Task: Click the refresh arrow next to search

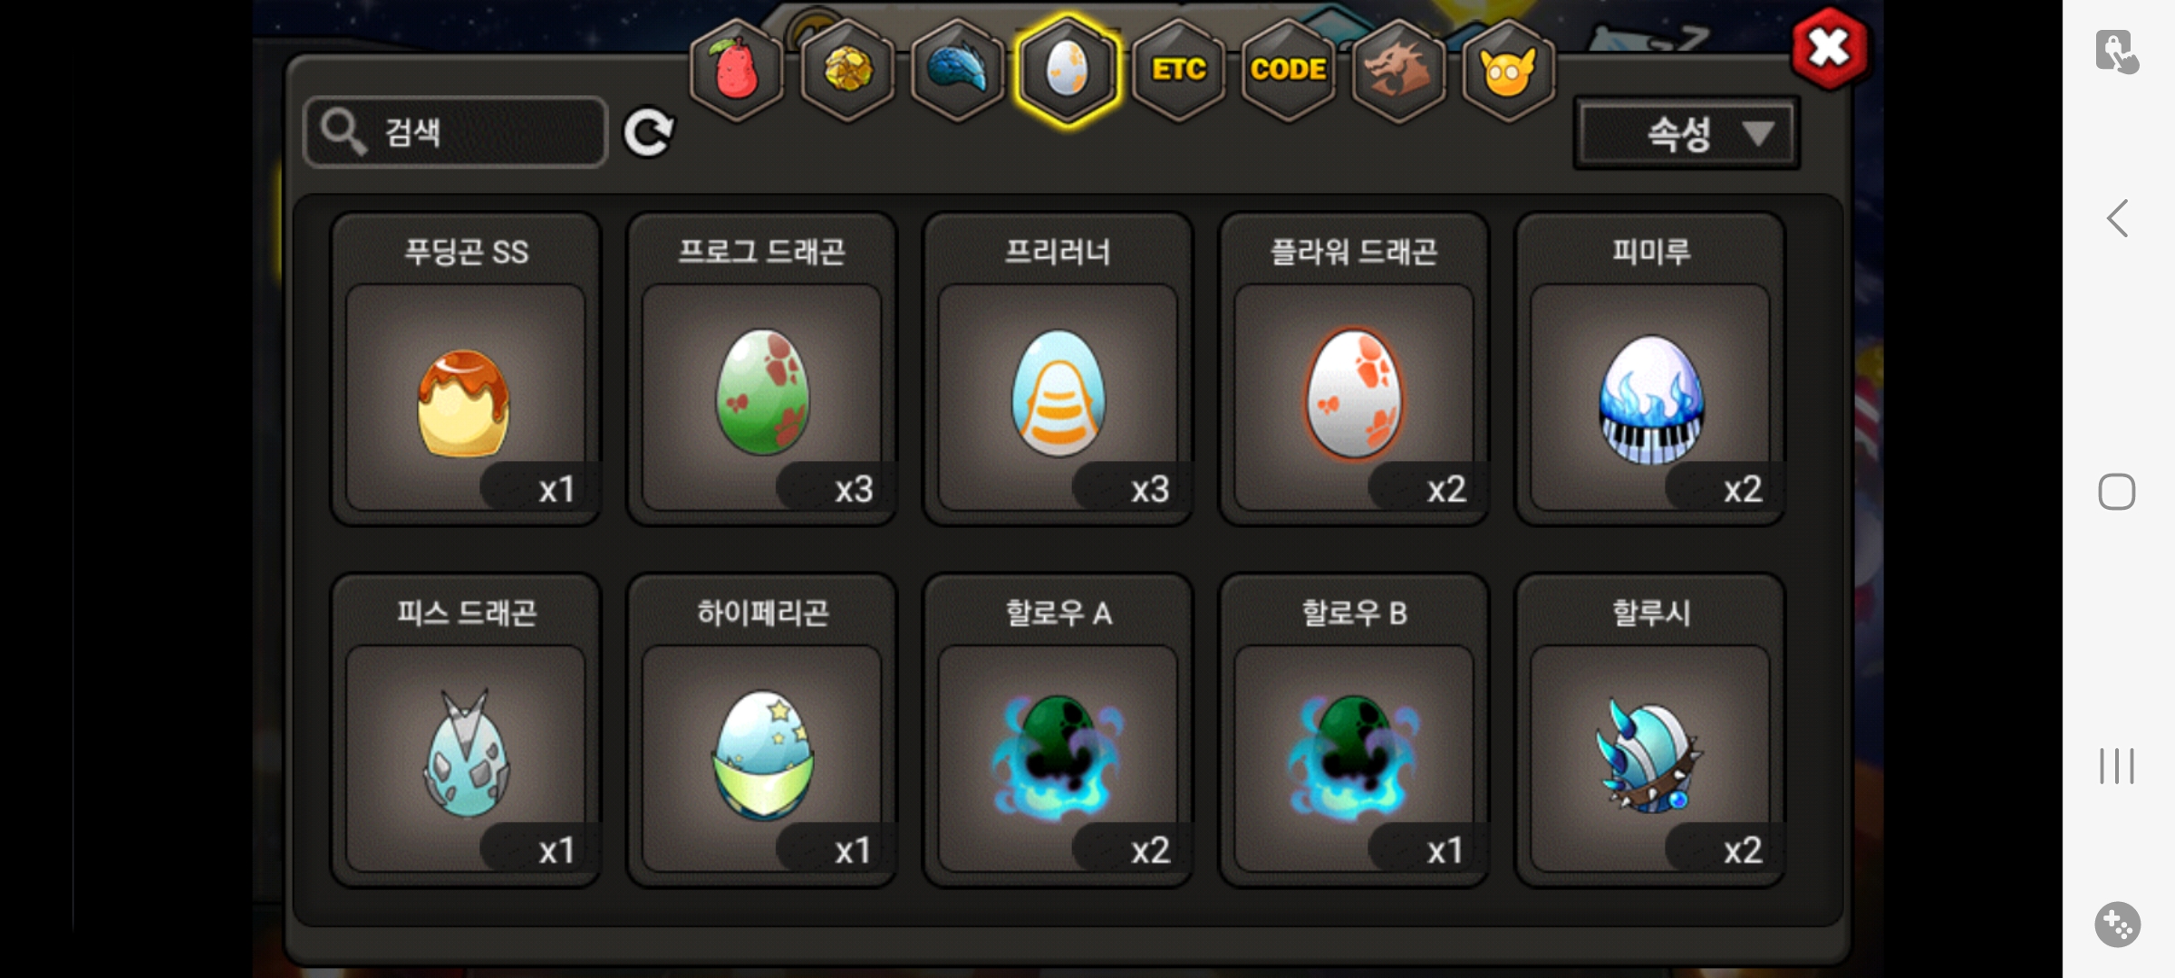Action: 649,133
